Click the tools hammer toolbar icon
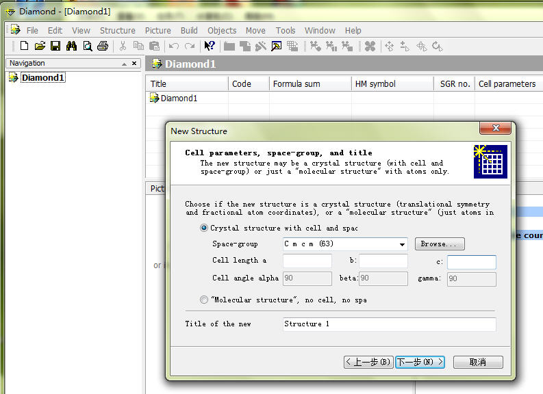 (261, 46)
